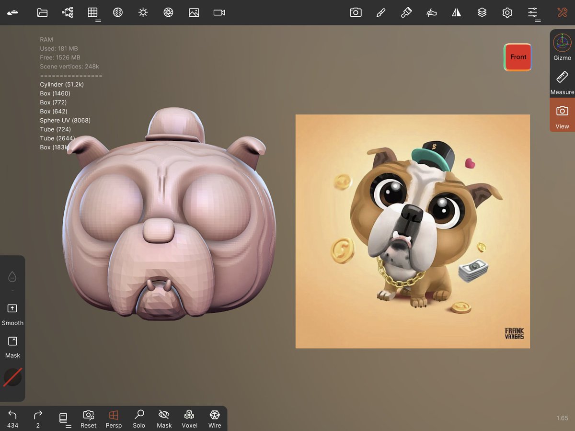Select the View tool

point(562,116)
